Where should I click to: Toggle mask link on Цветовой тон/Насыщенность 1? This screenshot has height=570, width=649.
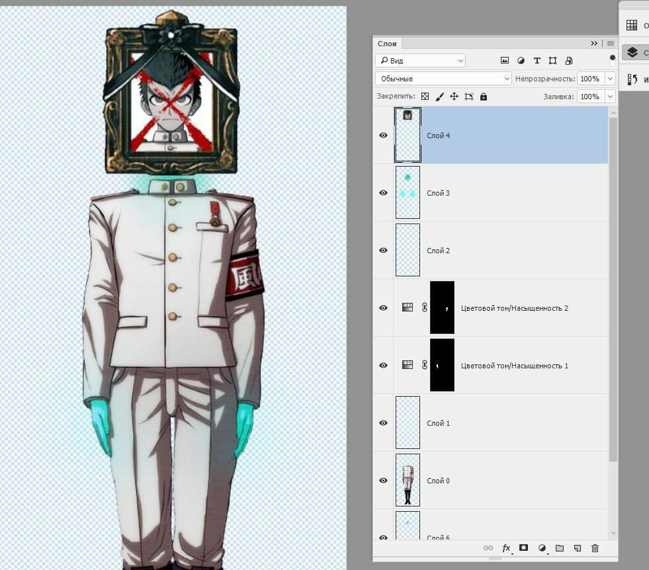click(x=425, y=365)
